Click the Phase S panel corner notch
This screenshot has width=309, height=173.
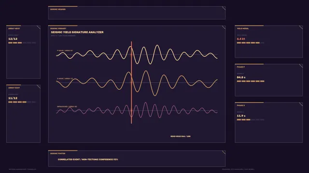tap(301, 104)
